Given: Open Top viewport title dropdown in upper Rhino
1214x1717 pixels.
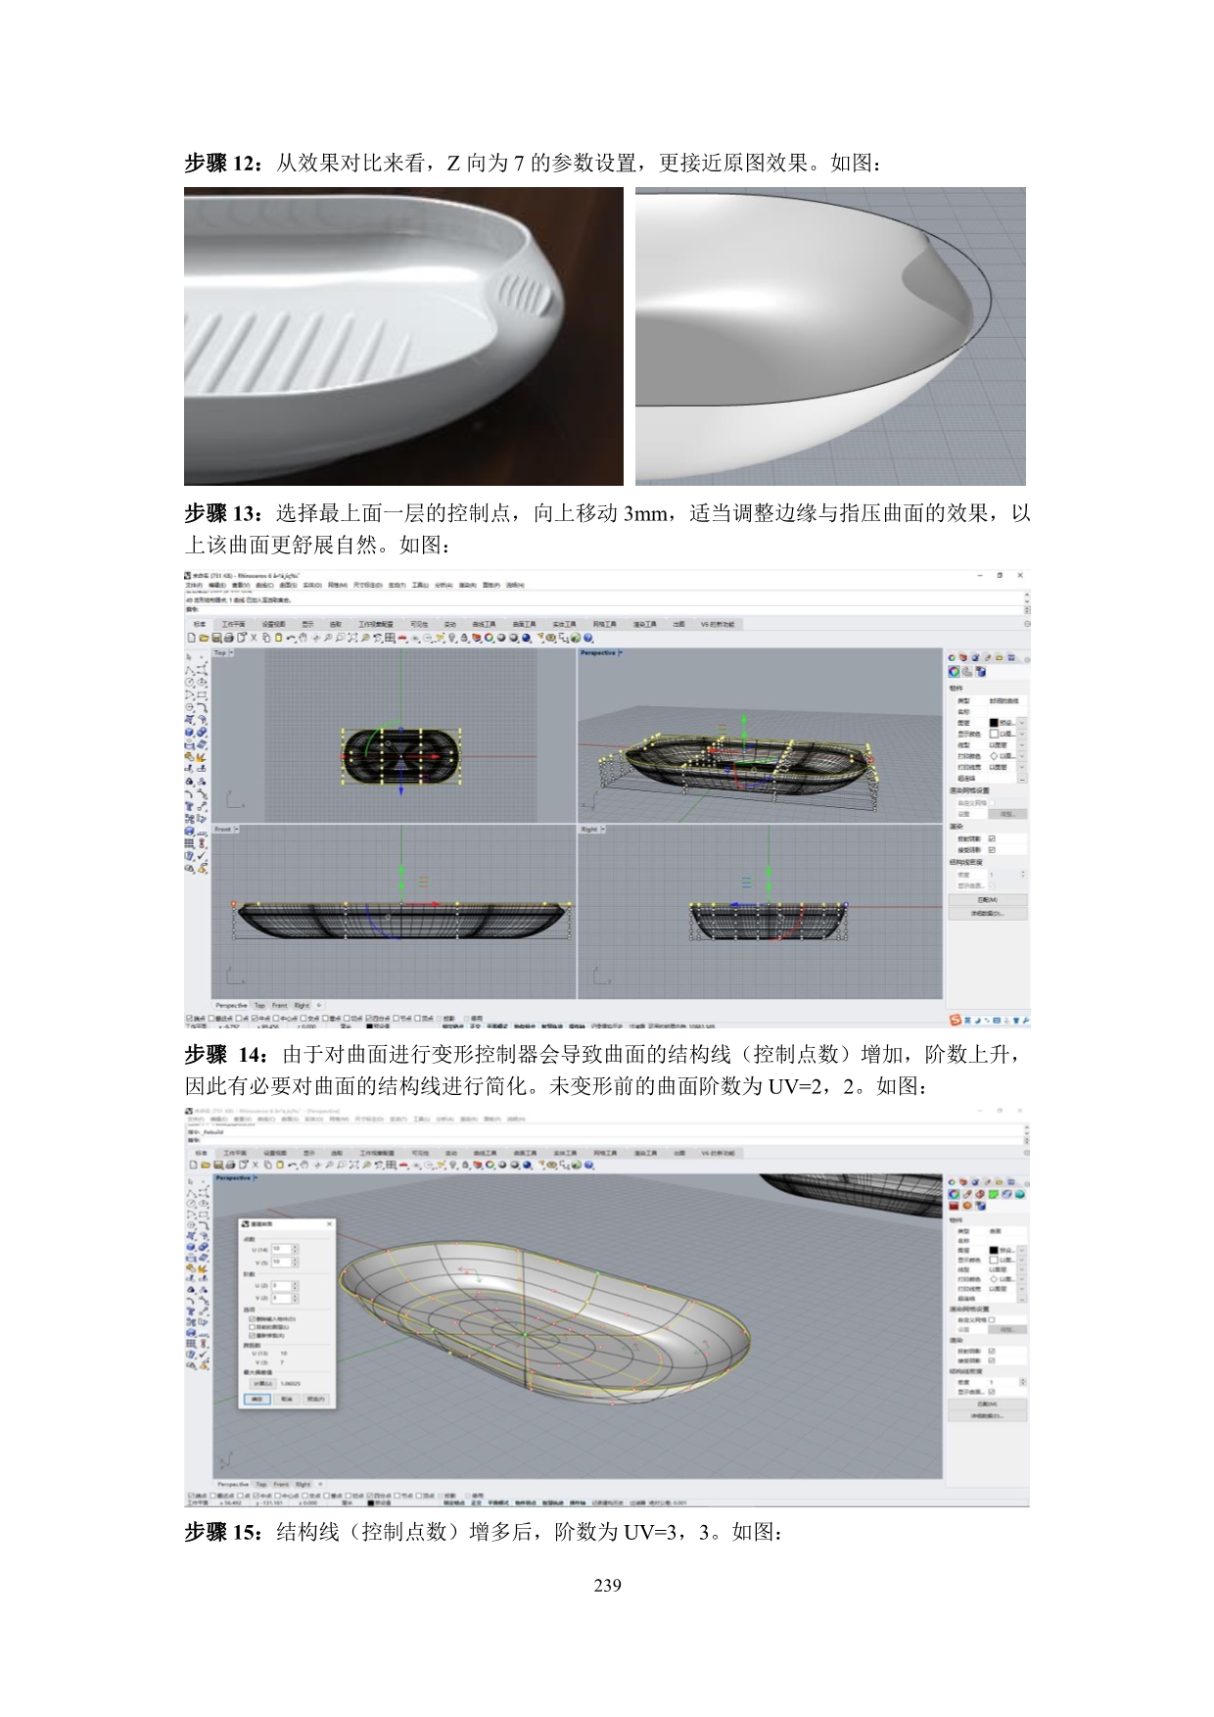Looking at the screenshot, I should click(231, 652).
